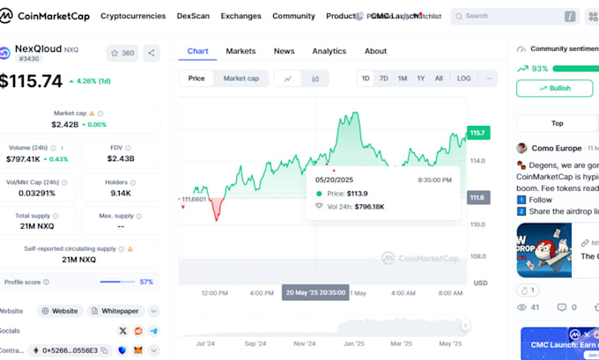This screenshot has height=360, width=599.
Task: Click the Search input field
Action: tap(513, 16)
